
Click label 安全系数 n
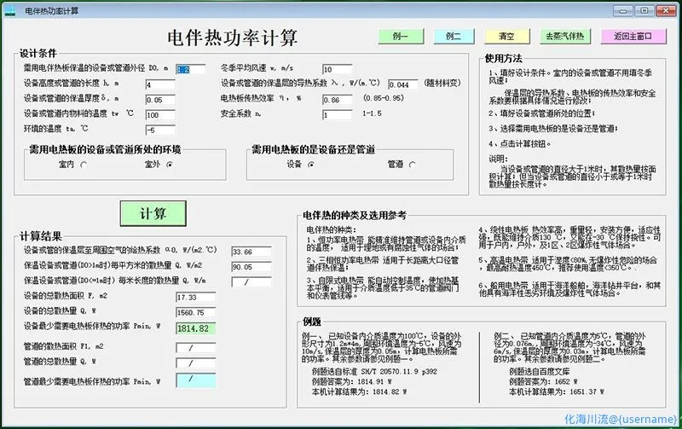pos(240,113)
